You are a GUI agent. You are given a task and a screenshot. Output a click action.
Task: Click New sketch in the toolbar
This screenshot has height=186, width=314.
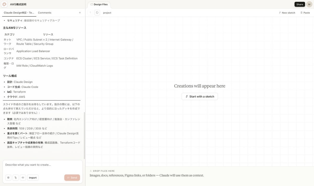click(287, 13)
